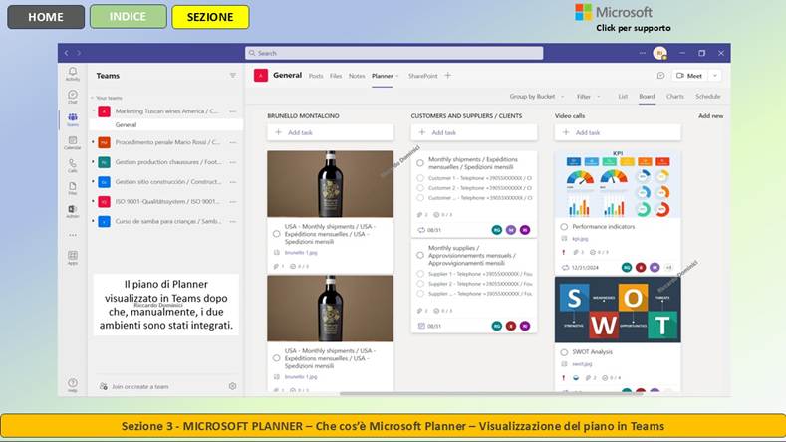The width and height of the screenshot is (786, 442).
Task: Click Microsoft logo for support
Action: (x=614, y=12)
